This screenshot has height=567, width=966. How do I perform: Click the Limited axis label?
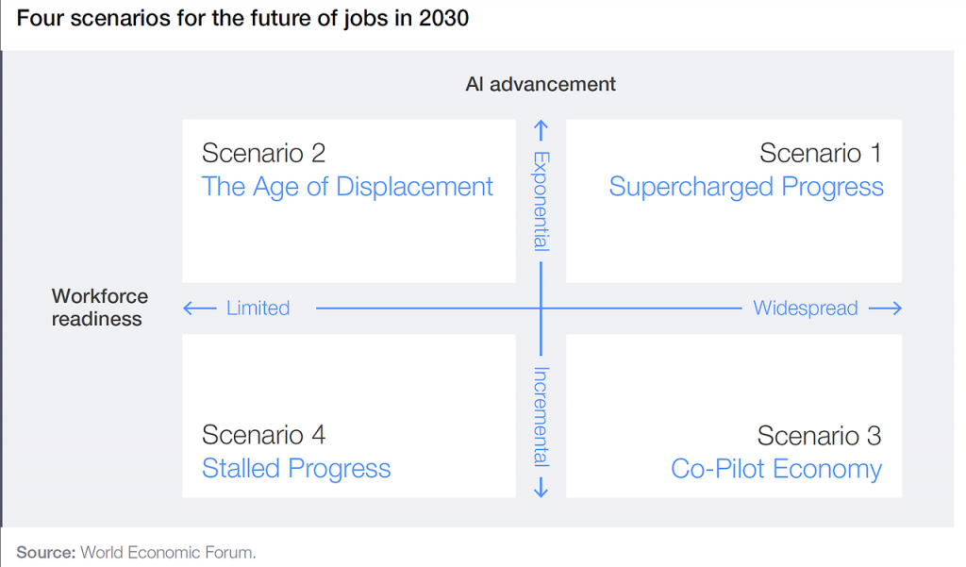click(x=258, y=309)
